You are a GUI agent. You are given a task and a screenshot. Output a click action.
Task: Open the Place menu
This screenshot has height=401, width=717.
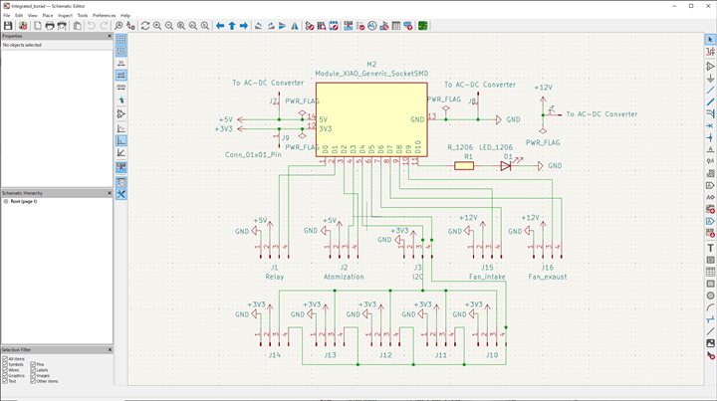[x=48, y=15]
